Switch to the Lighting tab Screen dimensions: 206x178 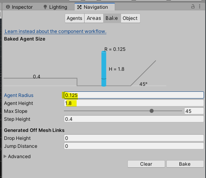tap(55, 7)
